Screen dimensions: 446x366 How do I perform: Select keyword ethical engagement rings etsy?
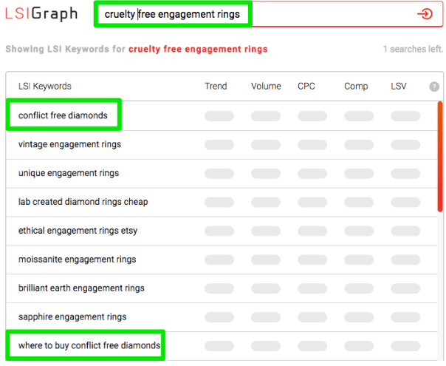click(x=78, y=231)
